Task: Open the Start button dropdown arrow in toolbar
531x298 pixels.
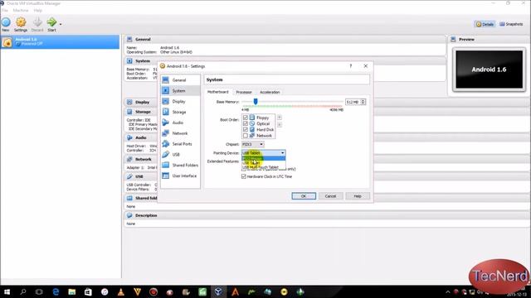Action: (61, 24)
